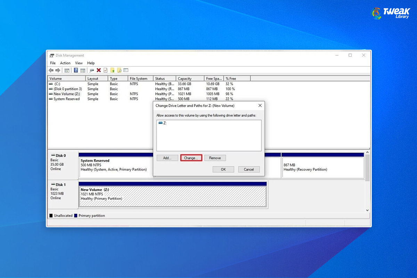Viewport: 417px width, 278px height.
Task: Click the Show/Hide Action Pane icon
Action: click(x=83, y=70)
